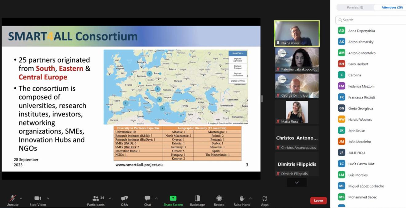Viewport: 406px width, 208px height.
Task: Select attendee name Bayo Herbert
Action: 358,64
